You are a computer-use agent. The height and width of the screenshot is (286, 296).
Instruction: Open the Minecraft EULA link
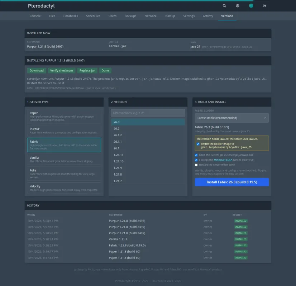point(223,160)
